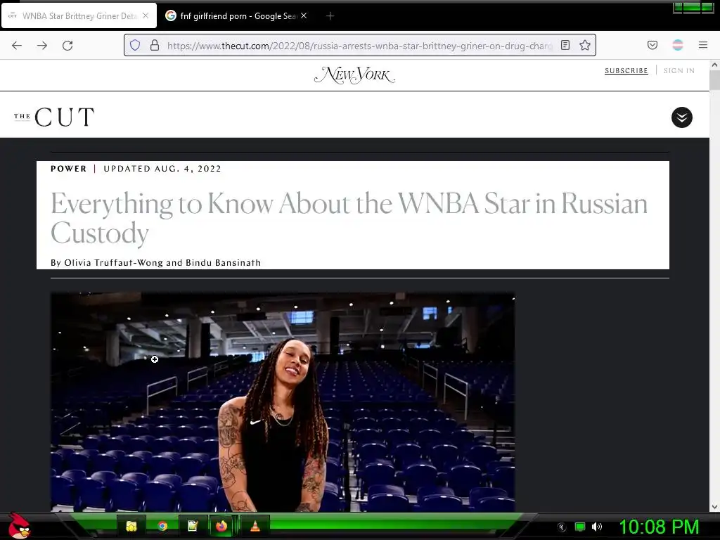Save page to Pocket
This screenshot has width=720, height=540.
pos(652,45)
